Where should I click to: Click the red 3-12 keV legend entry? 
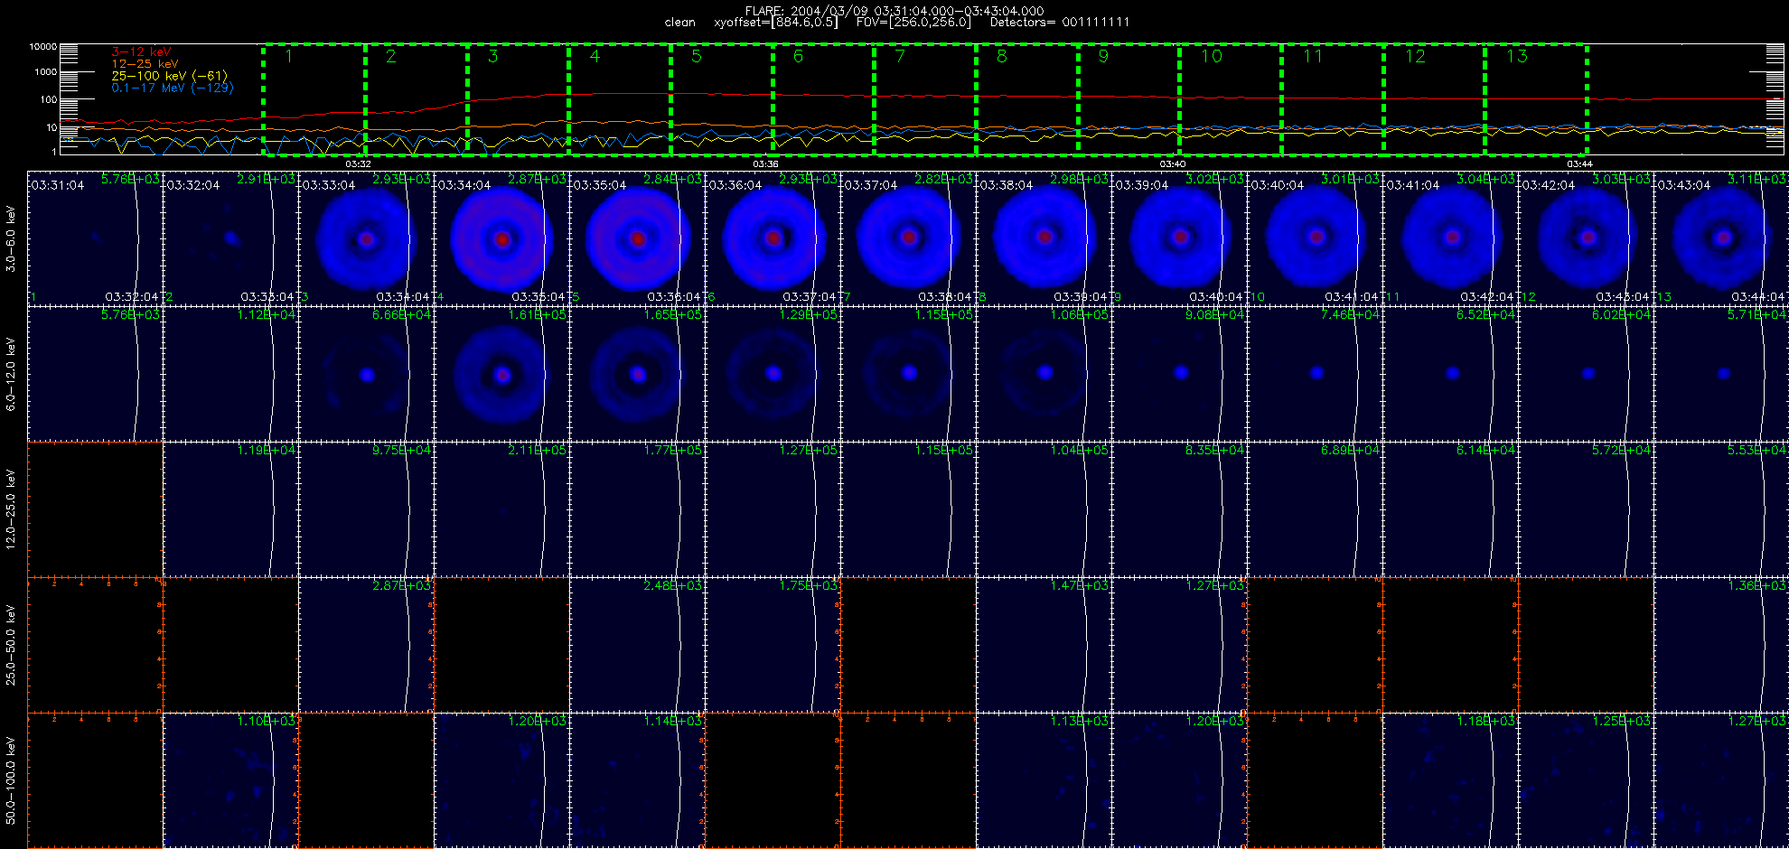click(141, 51)
